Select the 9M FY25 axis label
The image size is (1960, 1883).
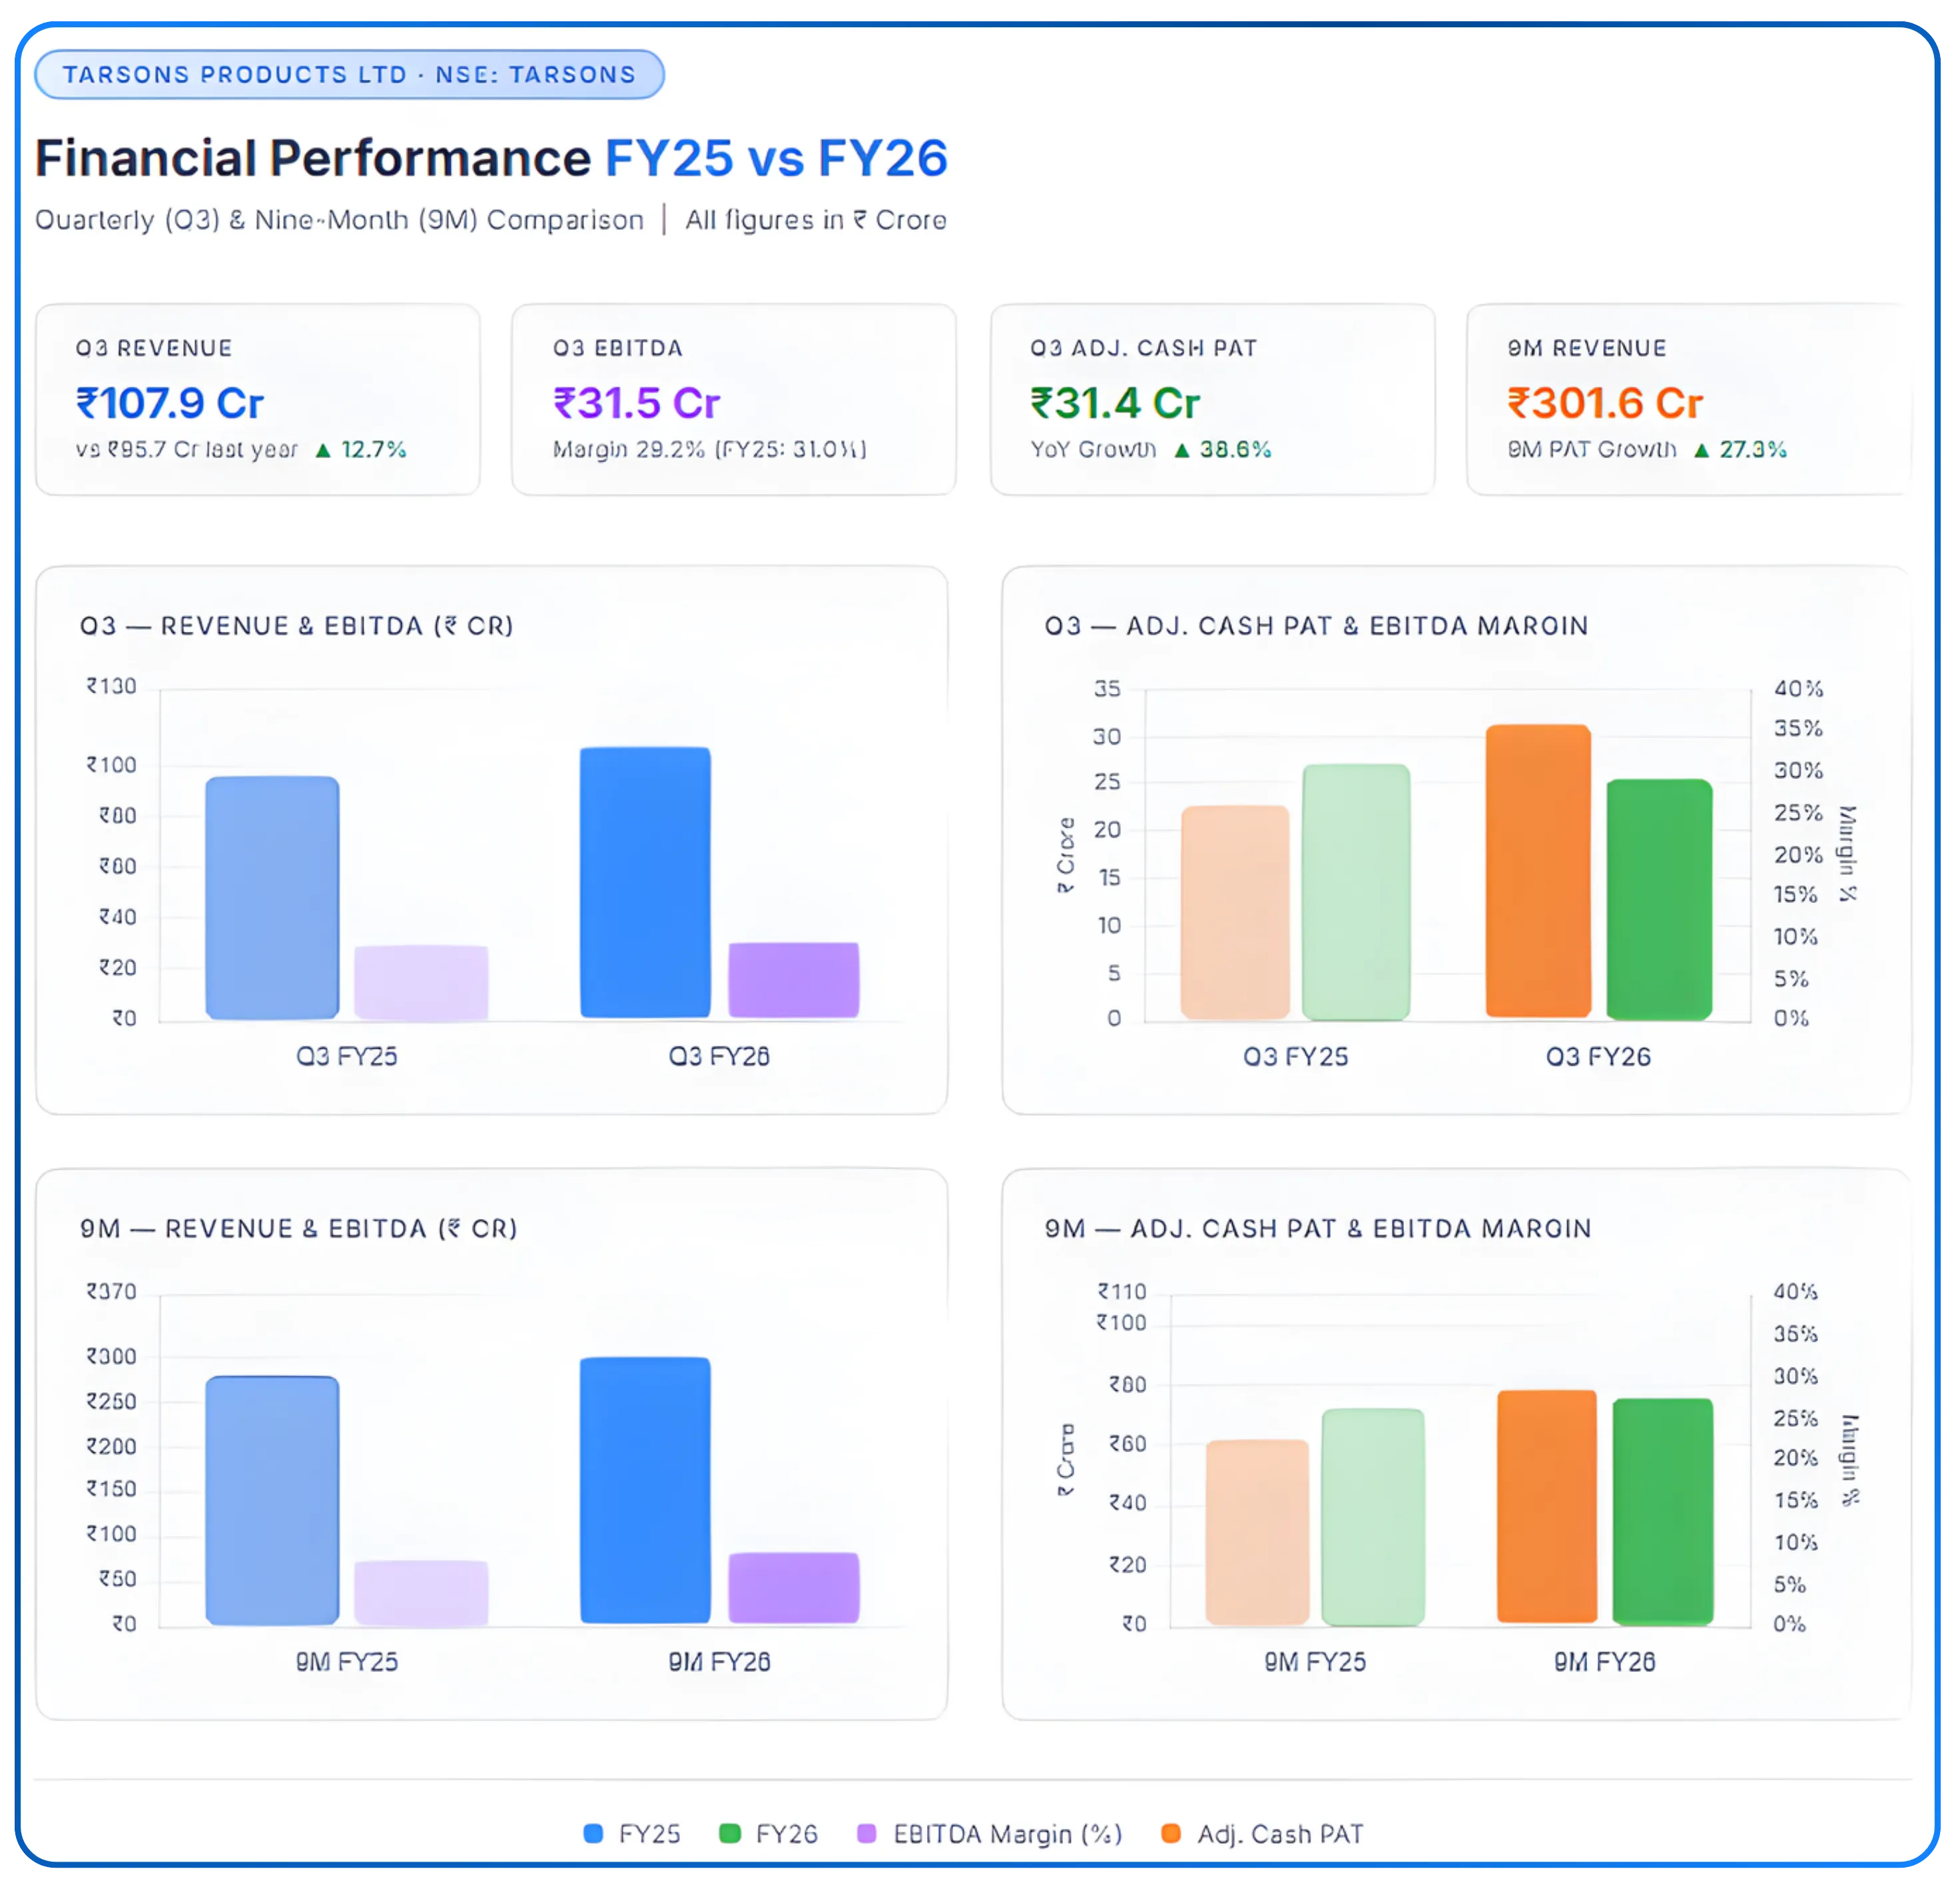tap(347, 1661)
